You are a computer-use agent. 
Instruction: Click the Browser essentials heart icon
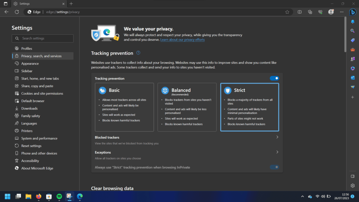320,12
